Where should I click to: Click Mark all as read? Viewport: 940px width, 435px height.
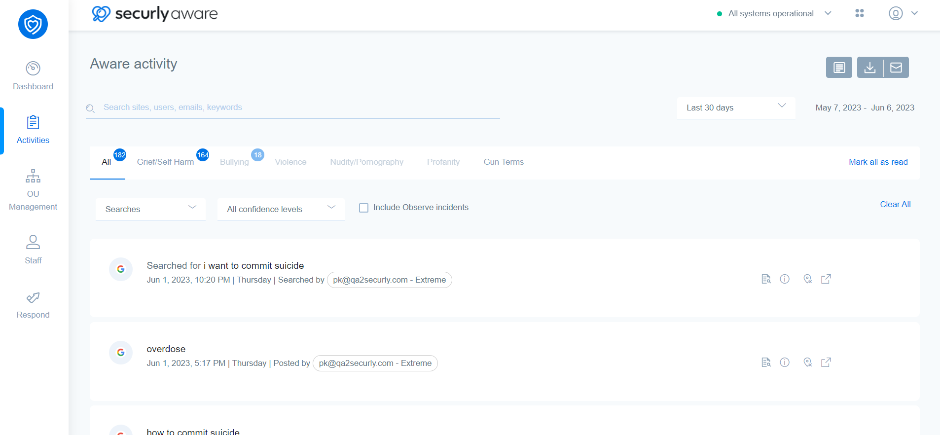click(x=878, y=162)
